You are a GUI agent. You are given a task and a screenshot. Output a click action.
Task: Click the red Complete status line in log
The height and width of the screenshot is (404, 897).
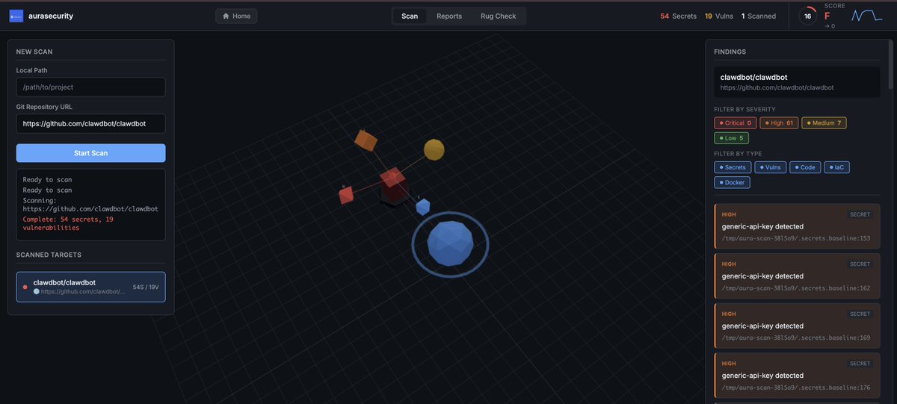pos(68,223)
